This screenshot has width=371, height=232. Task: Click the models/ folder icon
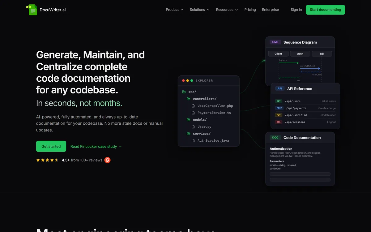(x=189, y=120)
